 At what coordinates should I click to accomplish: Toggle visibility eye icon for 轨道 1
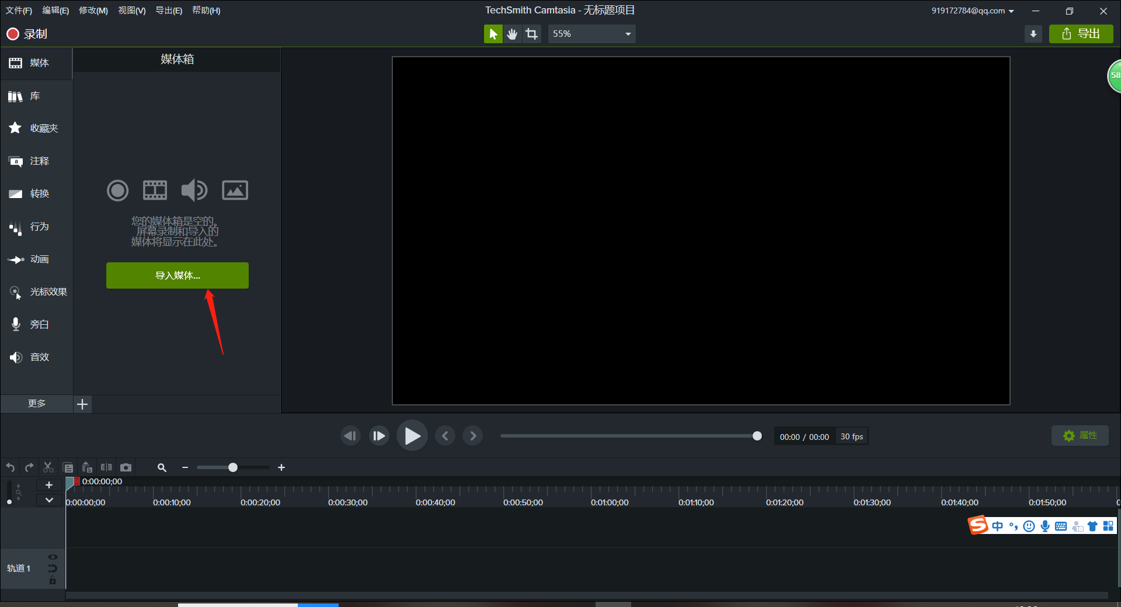point(53,557)
